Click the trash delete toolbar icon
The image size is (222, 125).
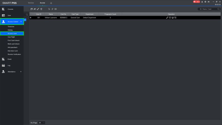(x=41, y=9)
